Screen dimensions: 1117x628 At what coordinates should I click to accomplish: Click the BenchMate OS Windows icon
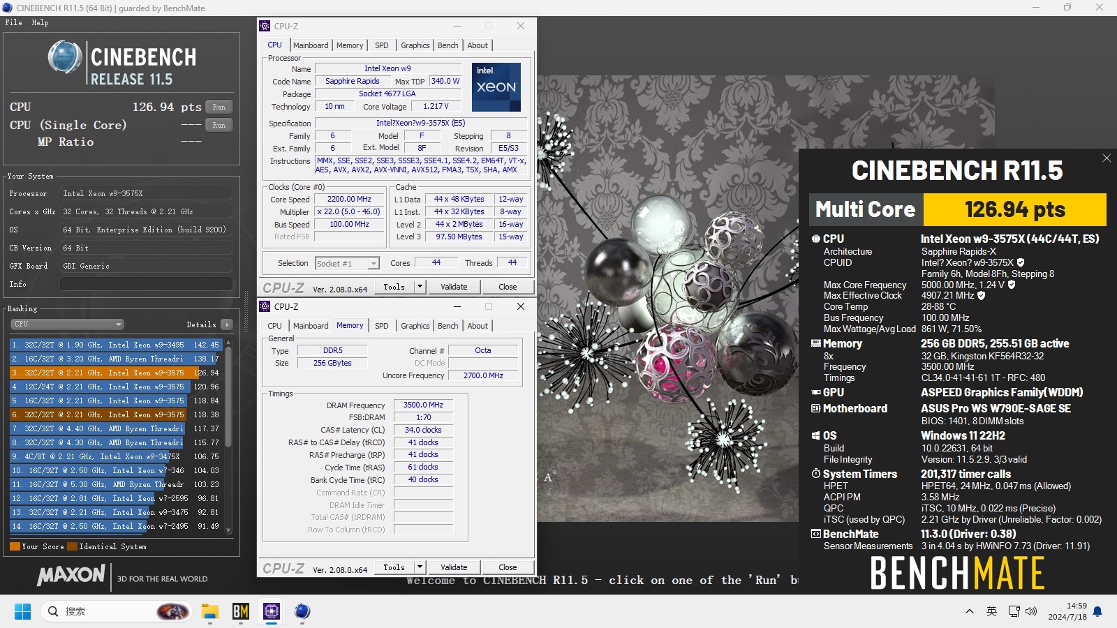coord(815,435)
